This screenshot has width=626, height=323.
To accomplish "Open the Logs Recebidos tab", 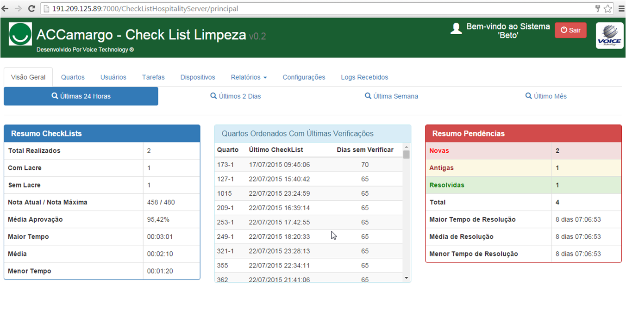I will pyautogui.click(x=364, y=77).
